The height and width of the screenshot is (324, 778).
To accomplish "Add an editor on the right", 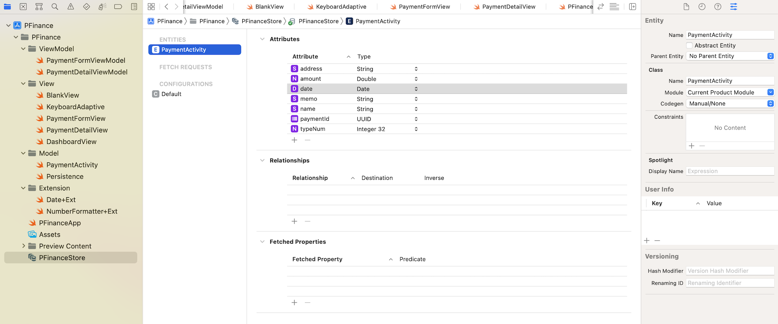I will coord(633,6).
